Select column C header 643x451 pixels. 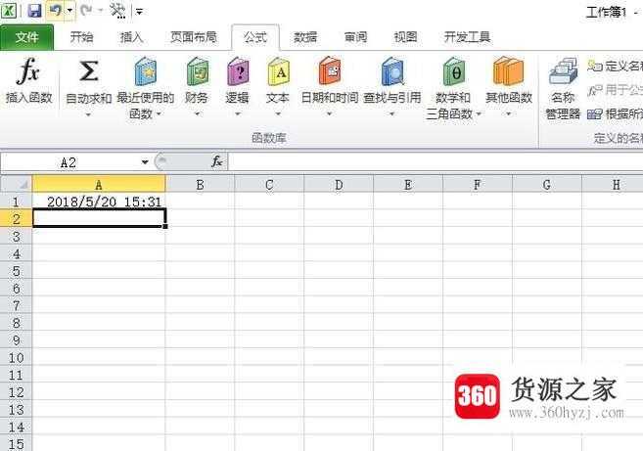click(269, 185)
